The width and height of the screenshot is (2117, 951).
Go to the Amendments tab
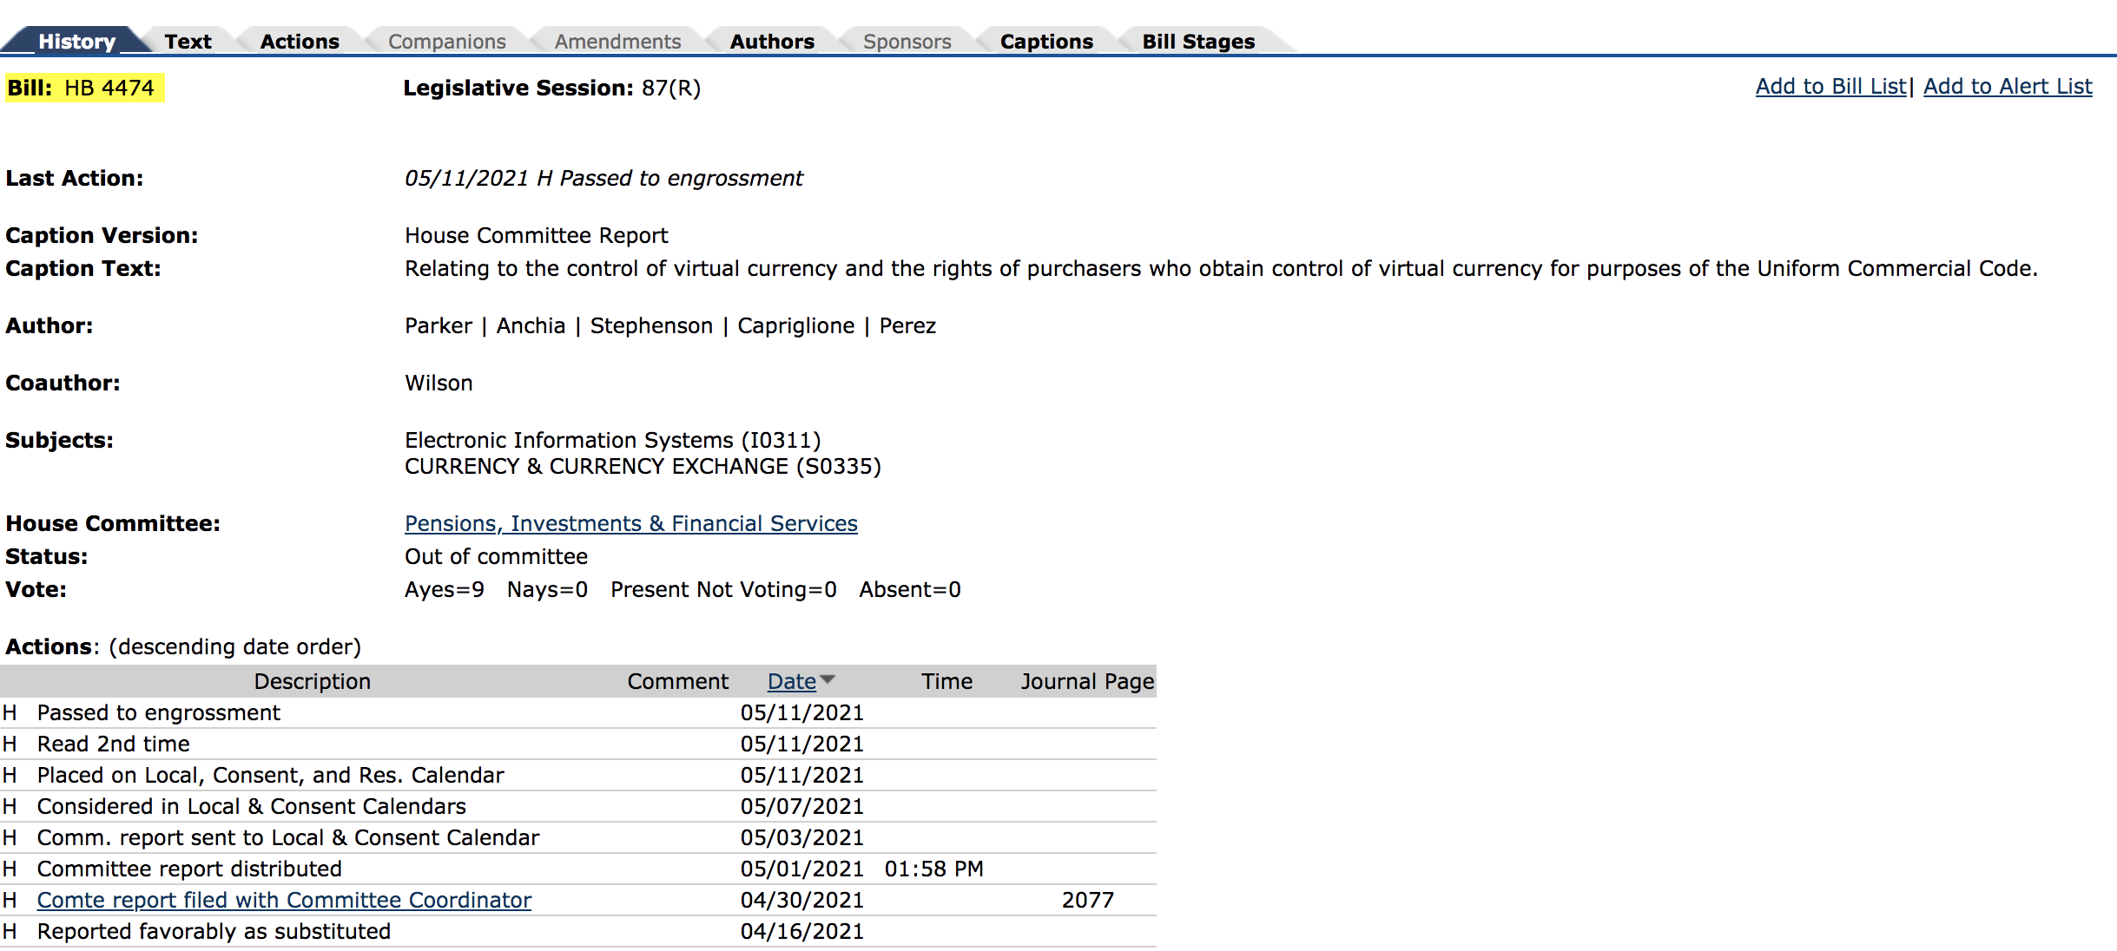click(617, 42)
